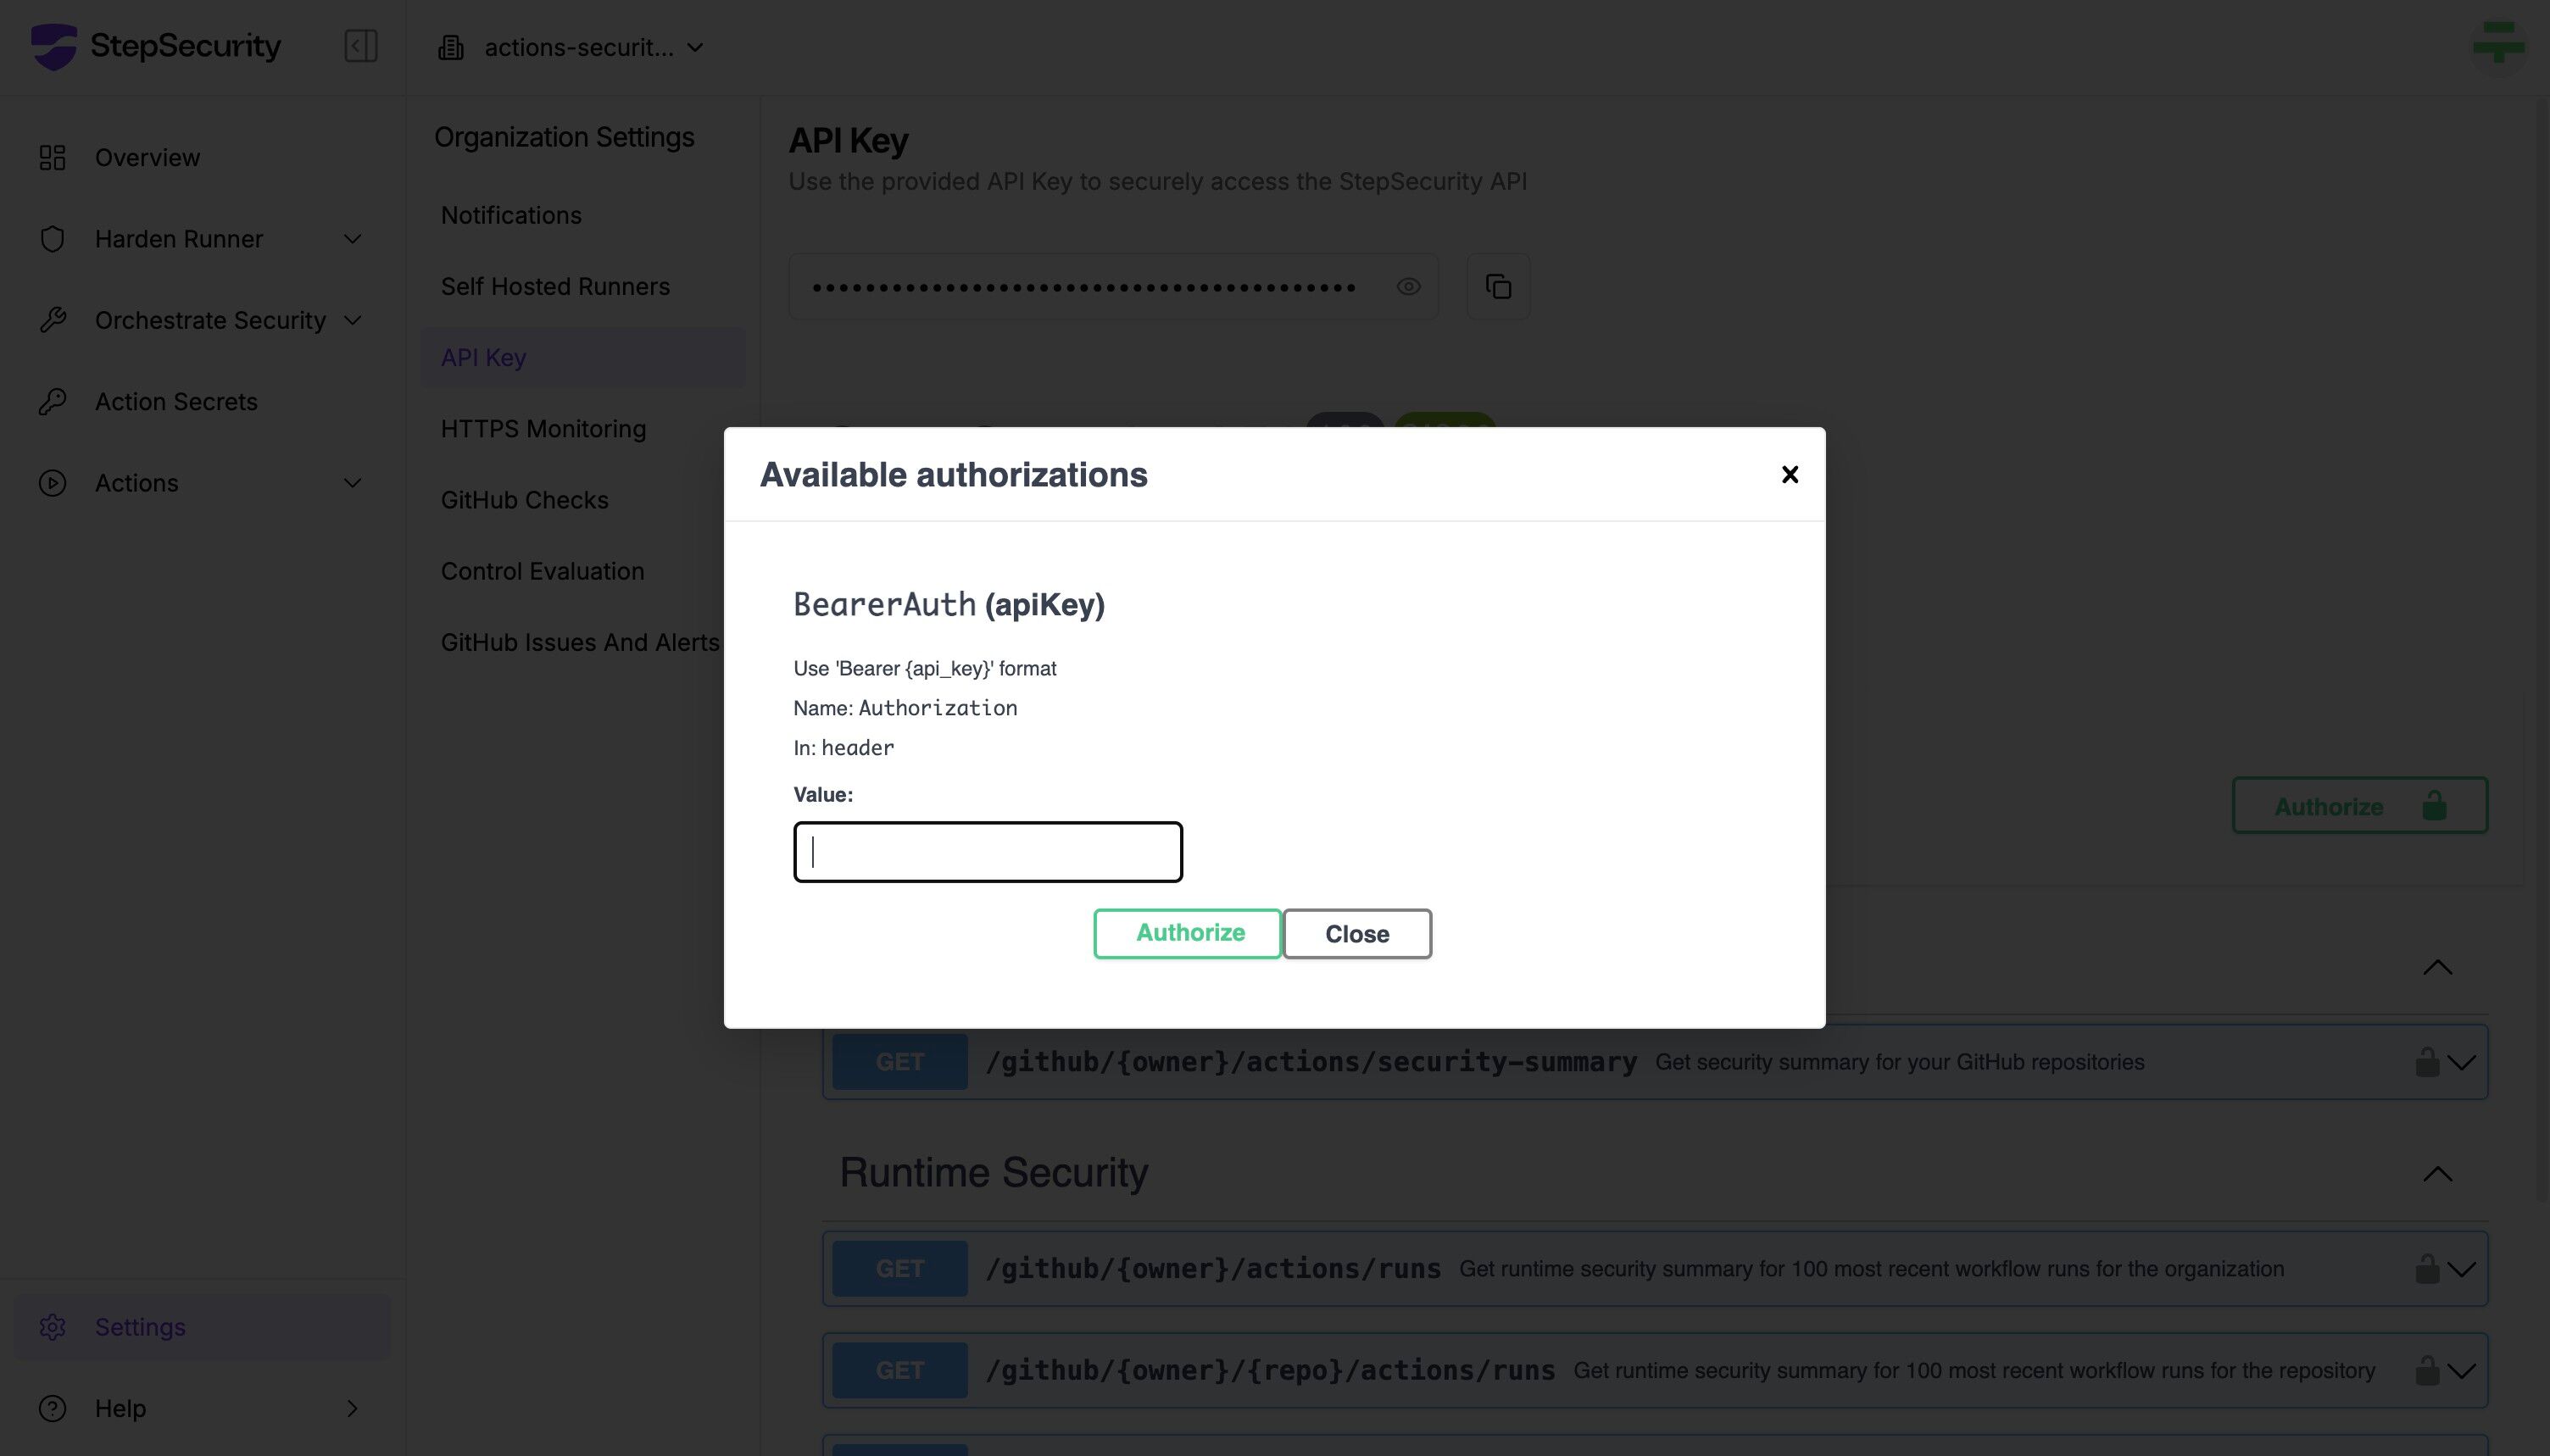Image resolution: width=2550 pixels, height=1456 pixels.
Task: Click the masked API key field
Action: 1112,287
